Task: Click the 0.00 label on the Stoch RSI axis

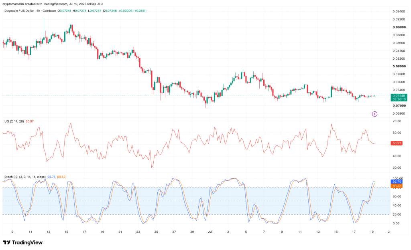Action: [x=396, y=223]
